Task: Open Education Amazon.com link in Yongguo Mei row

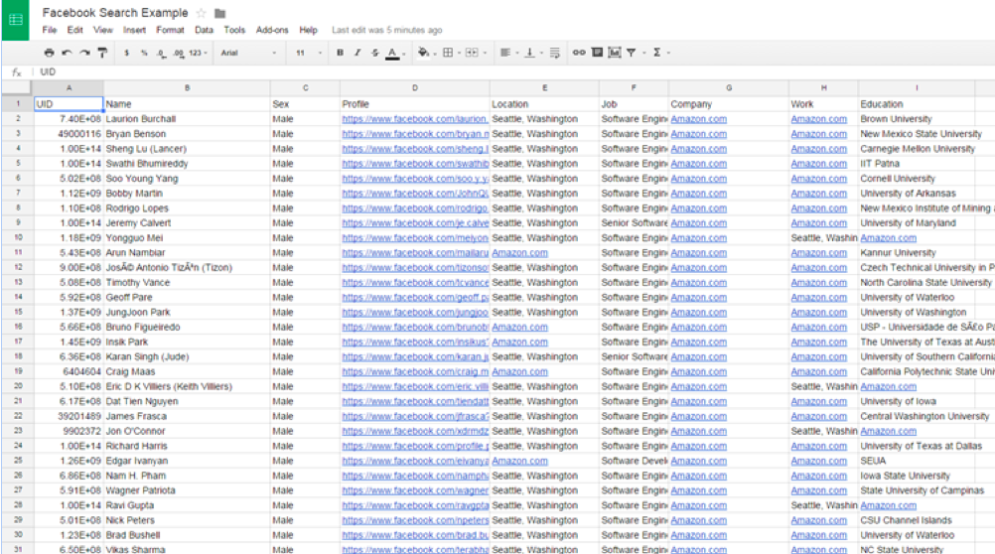Action: coord(889,238)
